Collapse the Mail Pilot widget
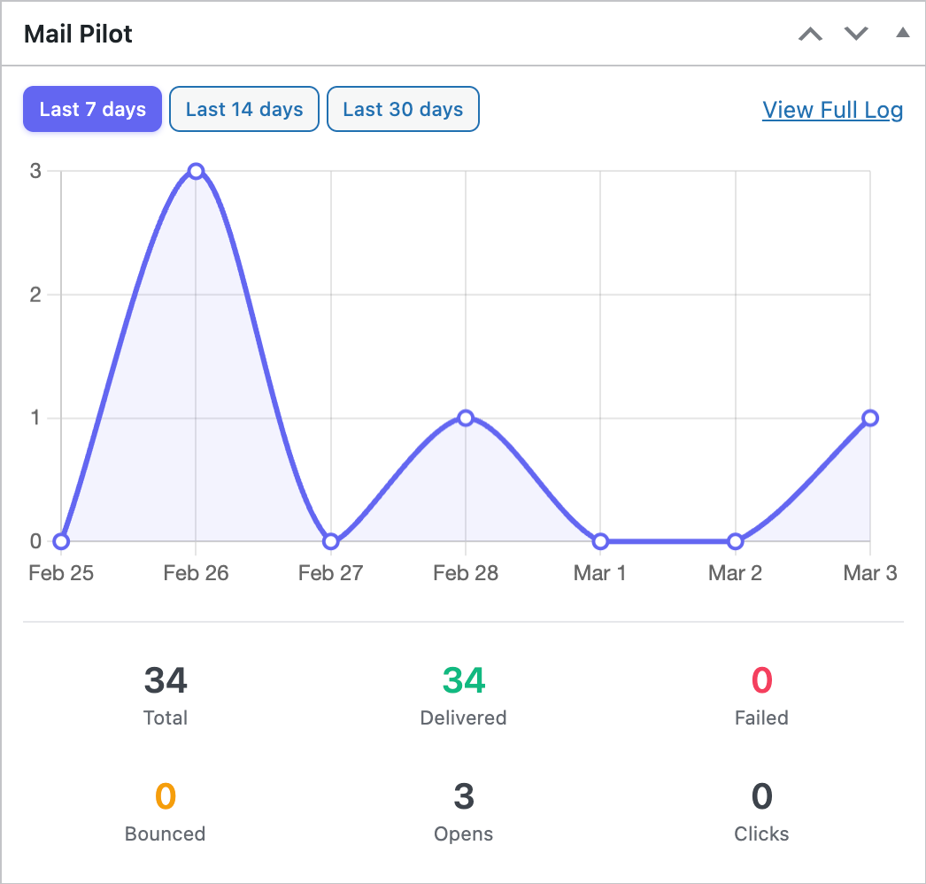 [x=902, y=34]
